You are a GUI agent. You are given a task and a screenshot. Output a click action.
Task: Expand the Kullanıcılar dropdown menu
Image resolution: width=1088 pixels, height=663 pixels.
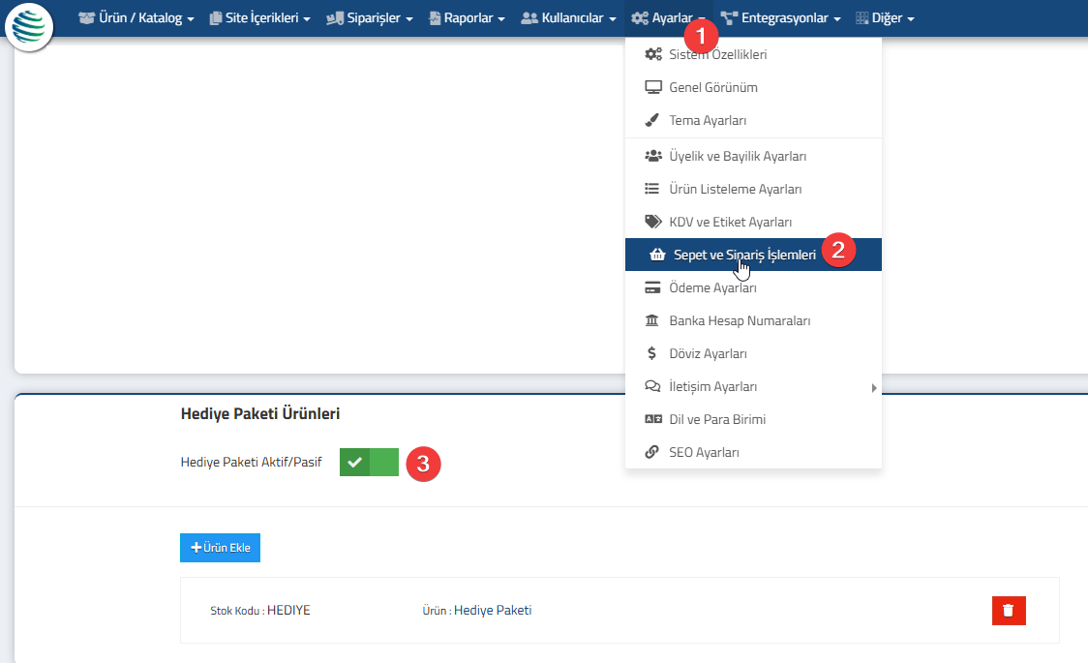click(x=568, y=18)
